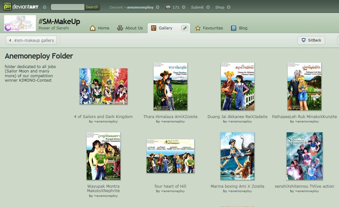The image size is (339, 207).
Task: Click author ~anemoneploy under Duang Jai Akkanee
Action: [240, 122]
